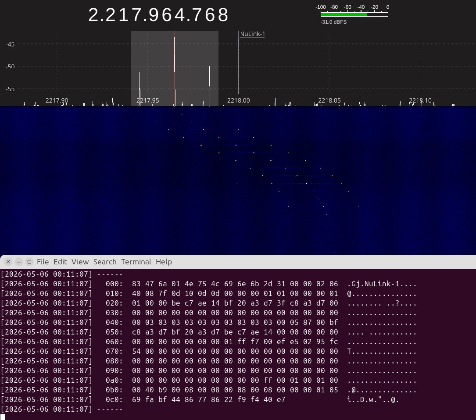Viewport: 476px width, 420px height.
Task: Click the -31.0 dBFS level text
Action: coord(333,22)
